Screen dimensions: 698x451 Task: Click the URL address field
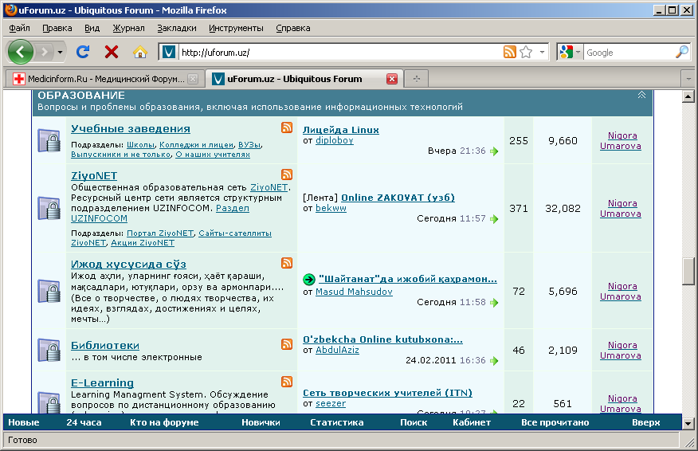coord(340,53)
